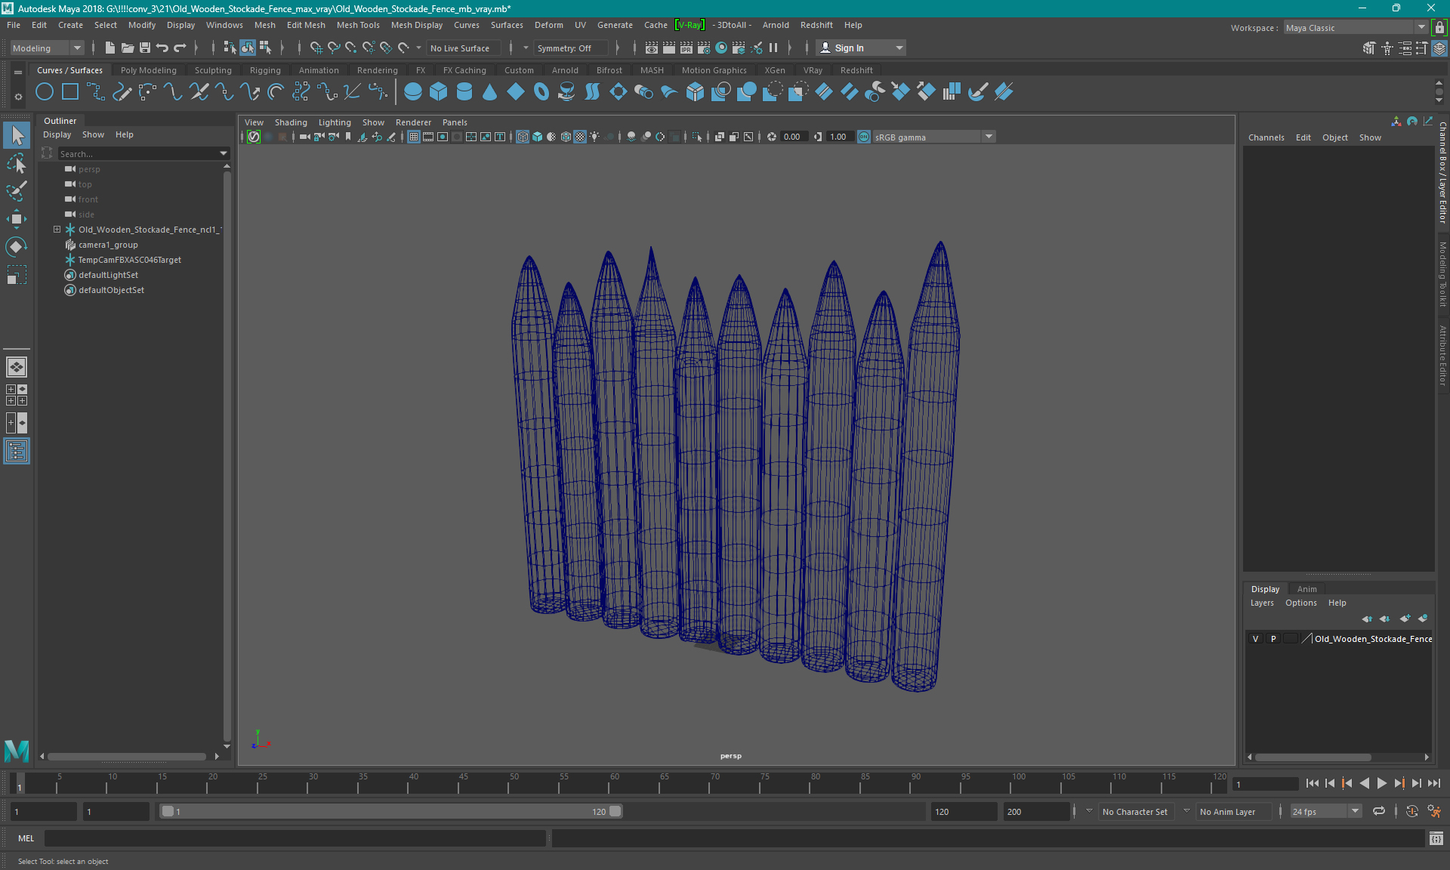Click the Open Scene folder icon

127,48
